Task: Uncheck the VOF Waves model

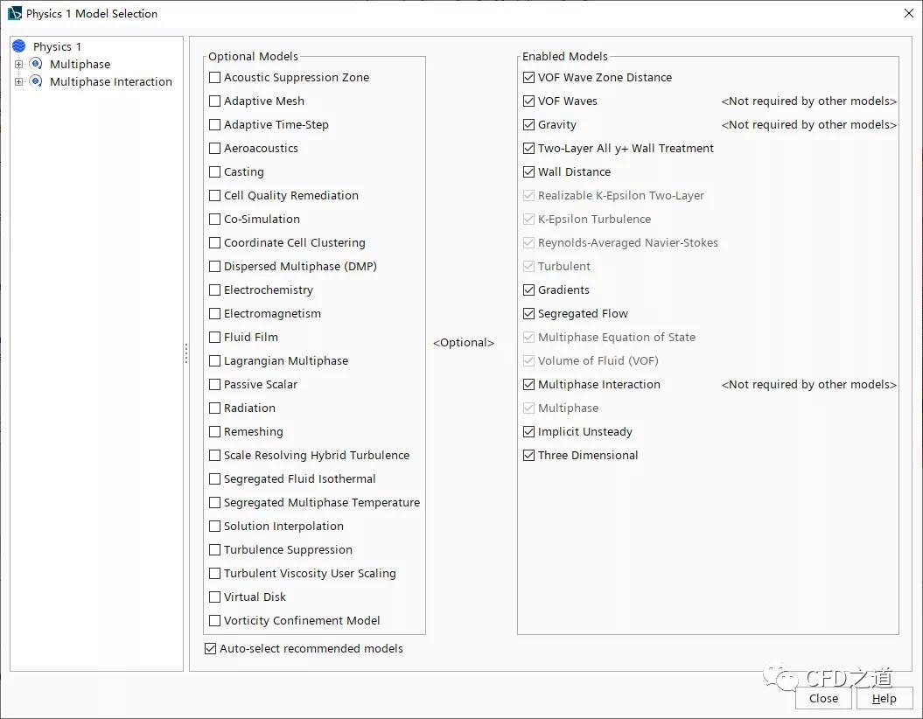Action: click(x=528, y=101)
